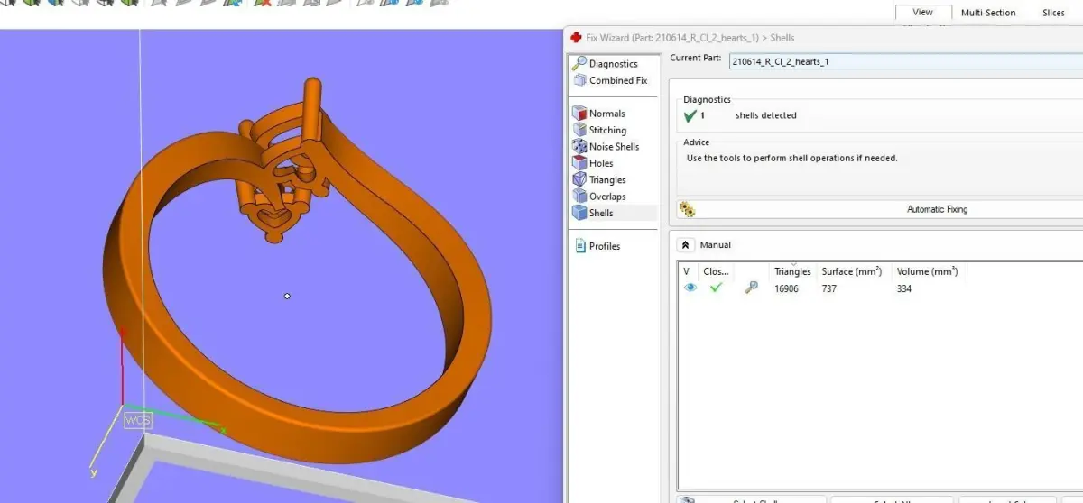This screenshot has height=503, width=1083.
Task: Go to Stitching tools
Action: coord(599,130)
